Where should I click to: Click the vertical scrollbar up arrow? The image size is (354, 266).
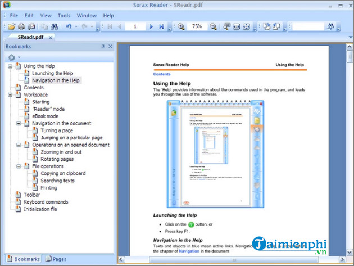click(x=350, y=47)
